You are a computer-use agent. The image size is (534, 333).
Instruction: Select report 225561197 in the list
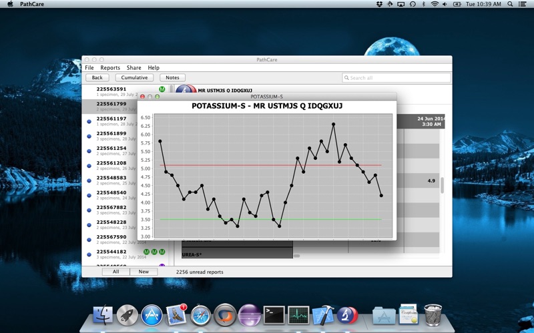tap(109, 121)
